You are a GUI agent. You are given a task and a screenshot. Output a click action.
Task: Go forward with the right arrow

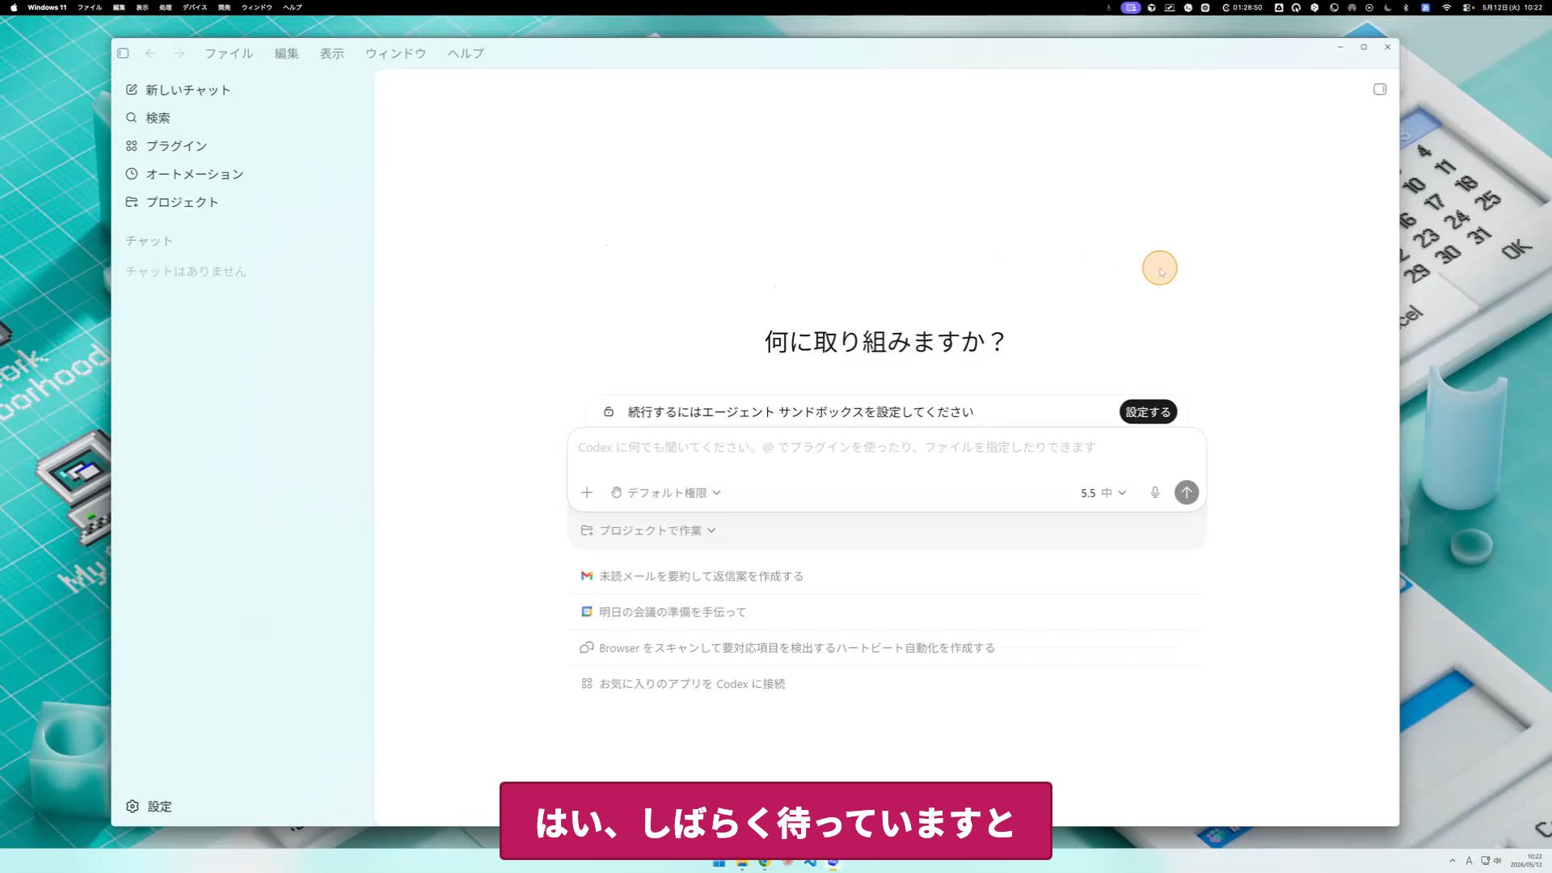click(x=179, y=53)
